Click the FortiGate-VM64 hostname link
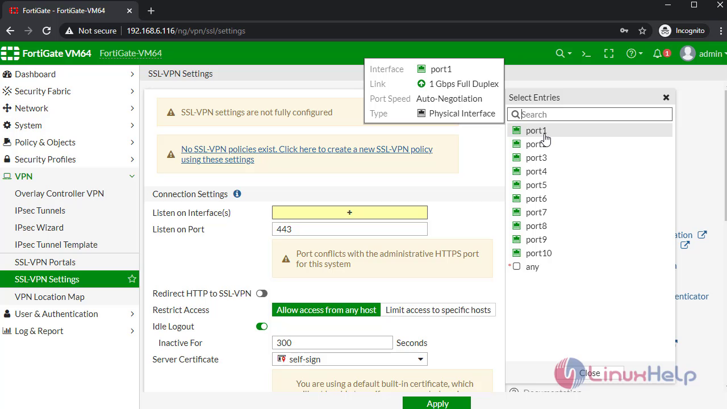 tap(131, 53)
